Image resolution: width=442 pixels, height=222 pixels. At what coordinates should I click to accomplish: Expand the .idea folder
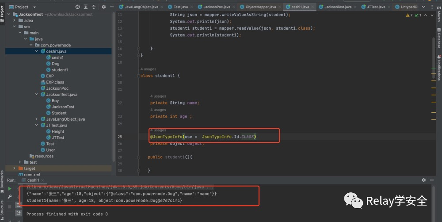15,20
